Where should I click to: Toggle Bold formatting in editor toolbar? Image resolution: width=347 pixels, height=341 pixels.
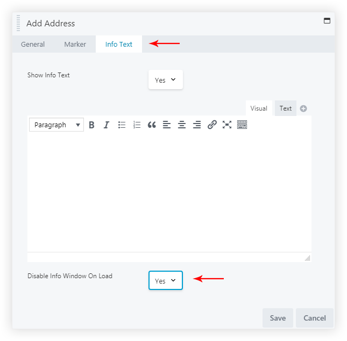point(91,125)
